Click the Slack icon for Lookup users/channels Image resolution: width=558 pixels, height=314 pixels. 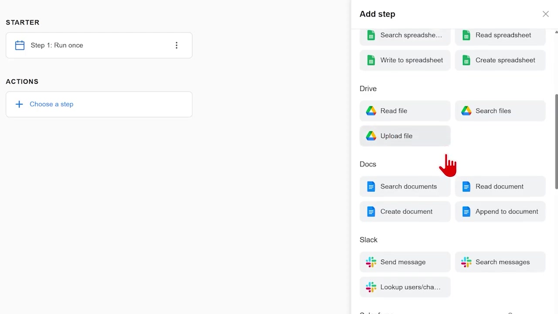point(371,287)
